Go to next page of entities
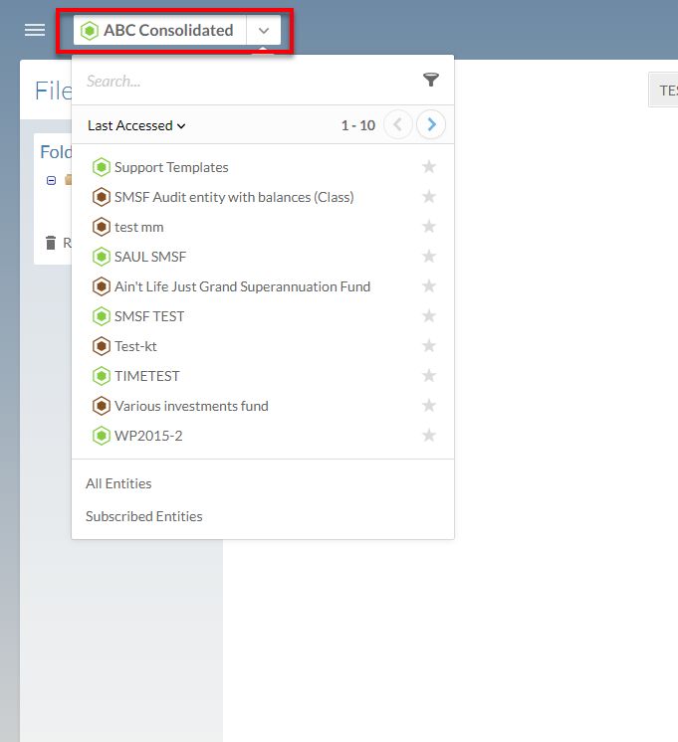The image size is (678, 742). [431, 125]
